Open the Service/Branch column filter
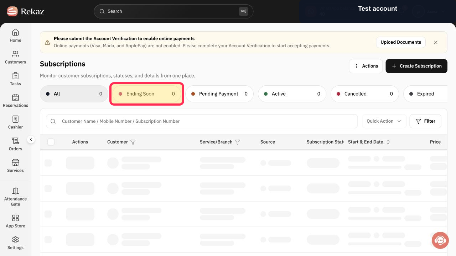Screen dimensions: 456x256 tap(238, 142)
